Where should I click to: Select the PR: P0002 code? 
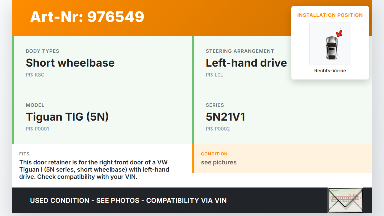pyautogui.click(x=218, y=129)
